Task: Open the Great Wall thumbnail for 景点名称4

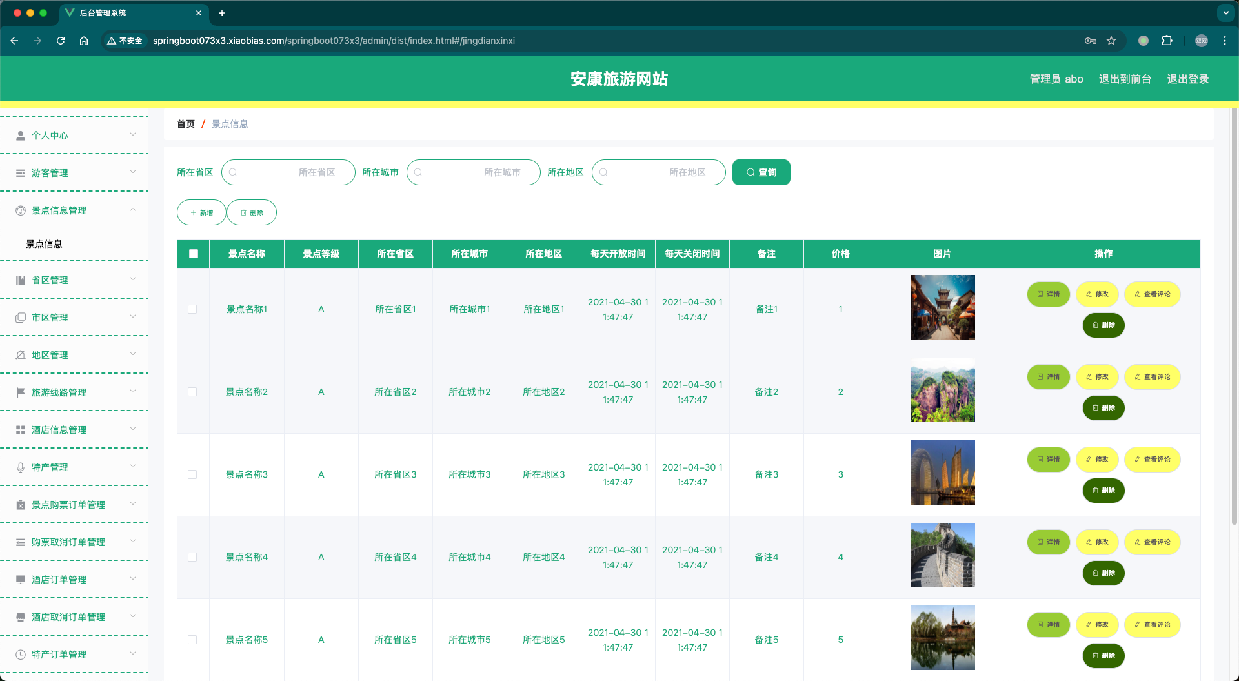Action: coord(942,555)
